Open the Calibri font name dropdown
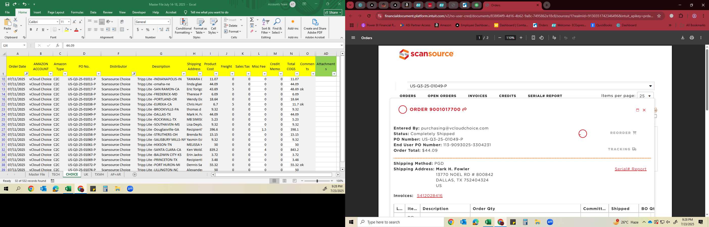The height and width of the screenshot is (227, 709). click(x=57, y=22)
